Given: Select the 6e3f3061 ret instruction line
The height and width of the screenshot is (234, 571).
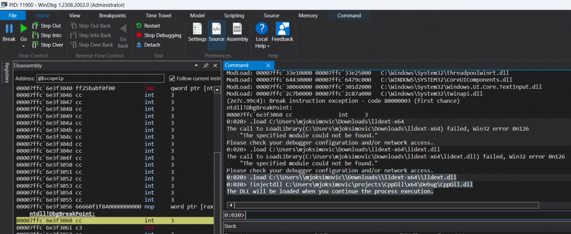Looking at the screenshot, I should coord(115,228).
